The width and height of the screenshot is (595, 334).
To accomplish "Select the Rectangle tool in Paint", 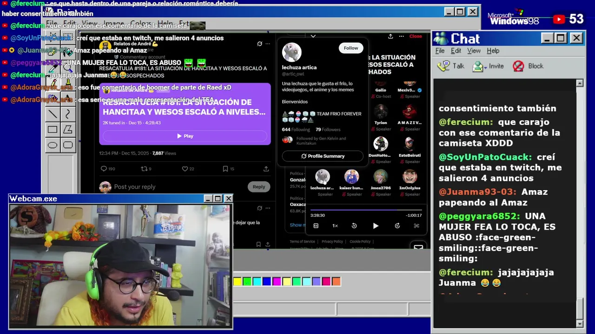I will pos(53,129).
